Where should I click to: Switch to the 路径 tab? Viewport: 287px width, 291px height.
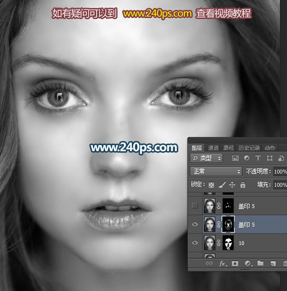(228, 148)
